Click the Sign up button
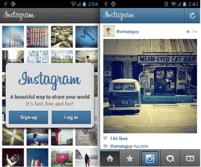 coord(28,117)
